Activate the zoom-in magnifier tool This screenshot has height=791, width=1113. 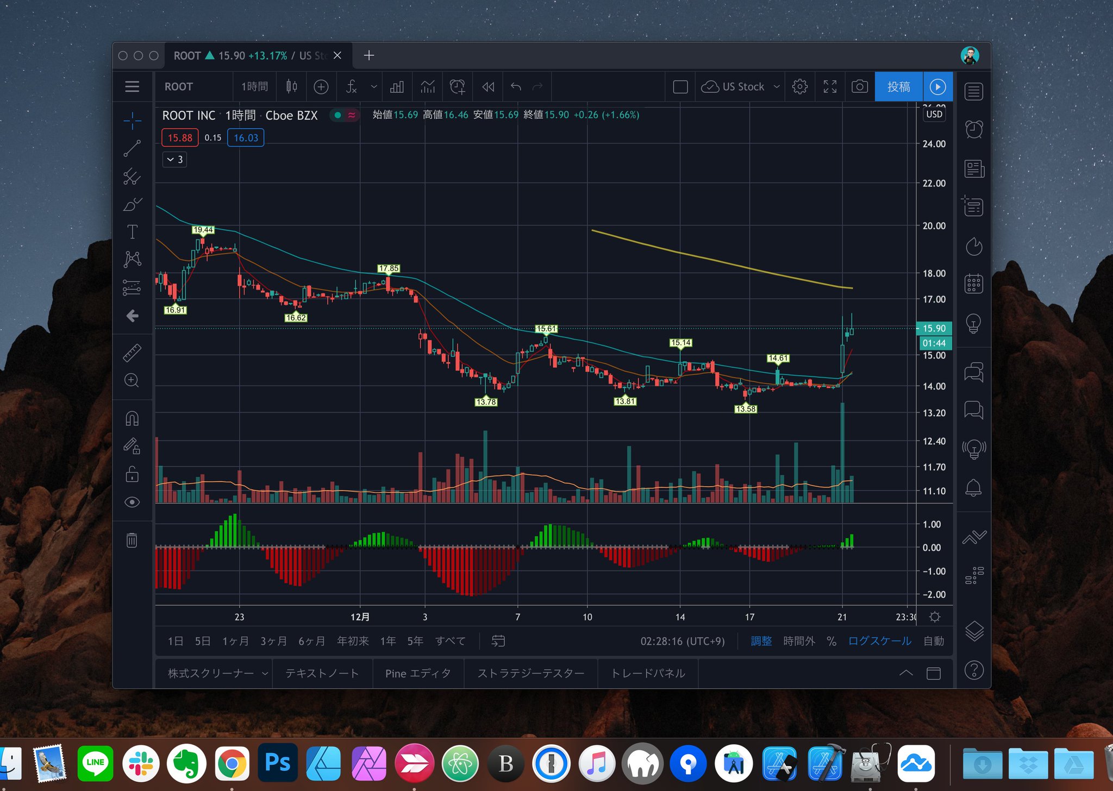132,380
